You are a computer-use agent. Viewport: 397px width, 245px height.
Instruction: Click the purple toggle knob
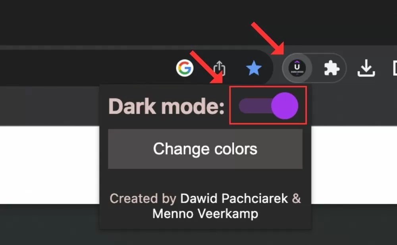click(x=285, y=106)
